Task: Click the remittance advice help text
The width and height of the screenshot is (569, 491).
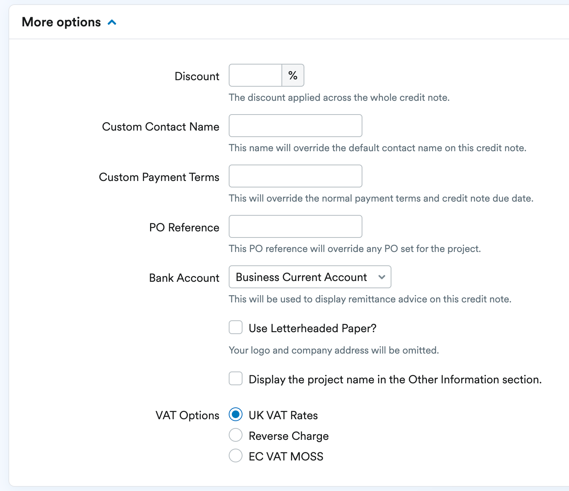Action: click(x=370, y=299)
